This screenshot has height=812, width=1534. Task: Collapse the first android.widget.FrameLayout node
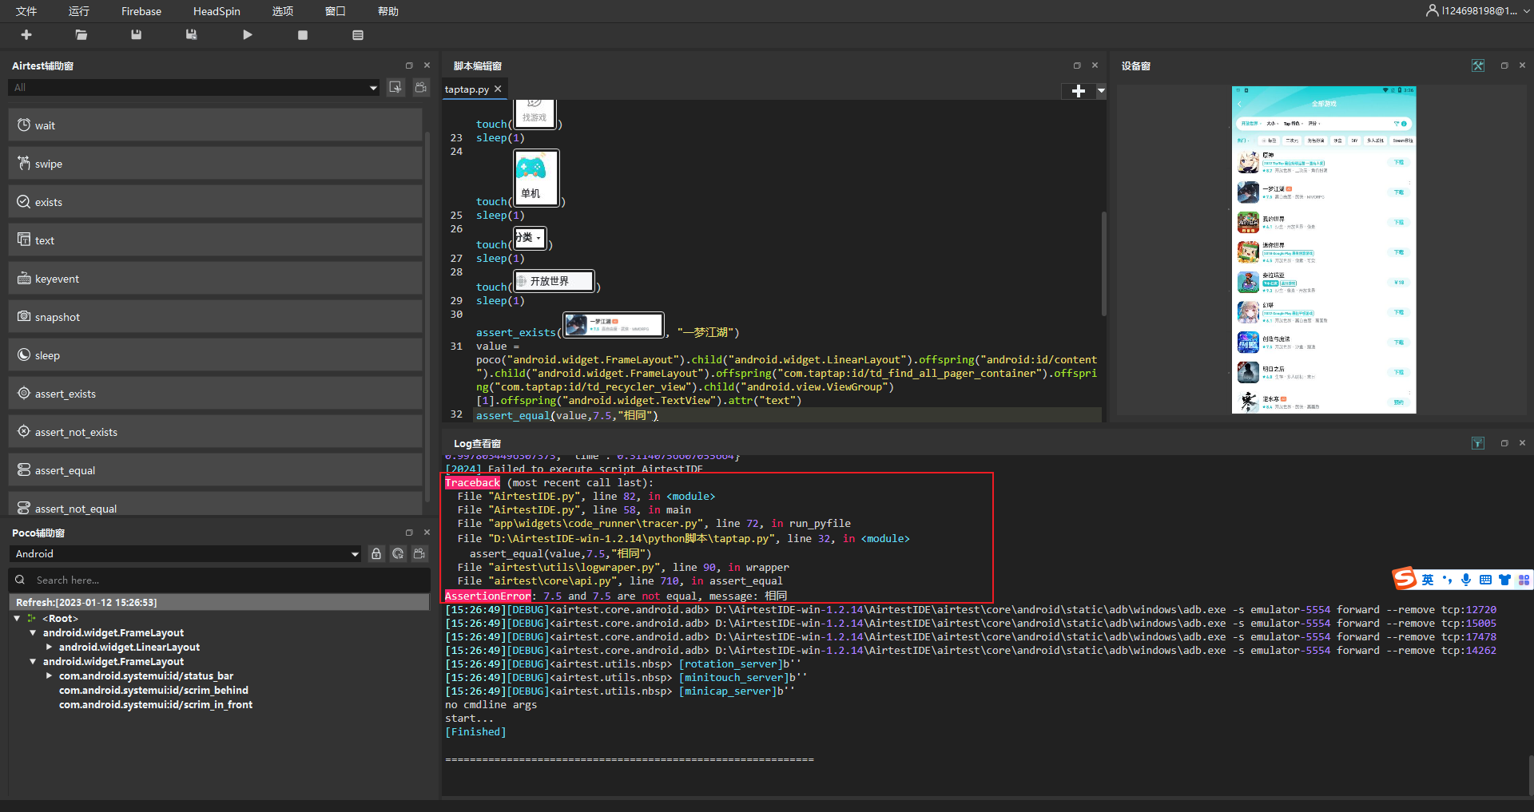pos(33,633)
